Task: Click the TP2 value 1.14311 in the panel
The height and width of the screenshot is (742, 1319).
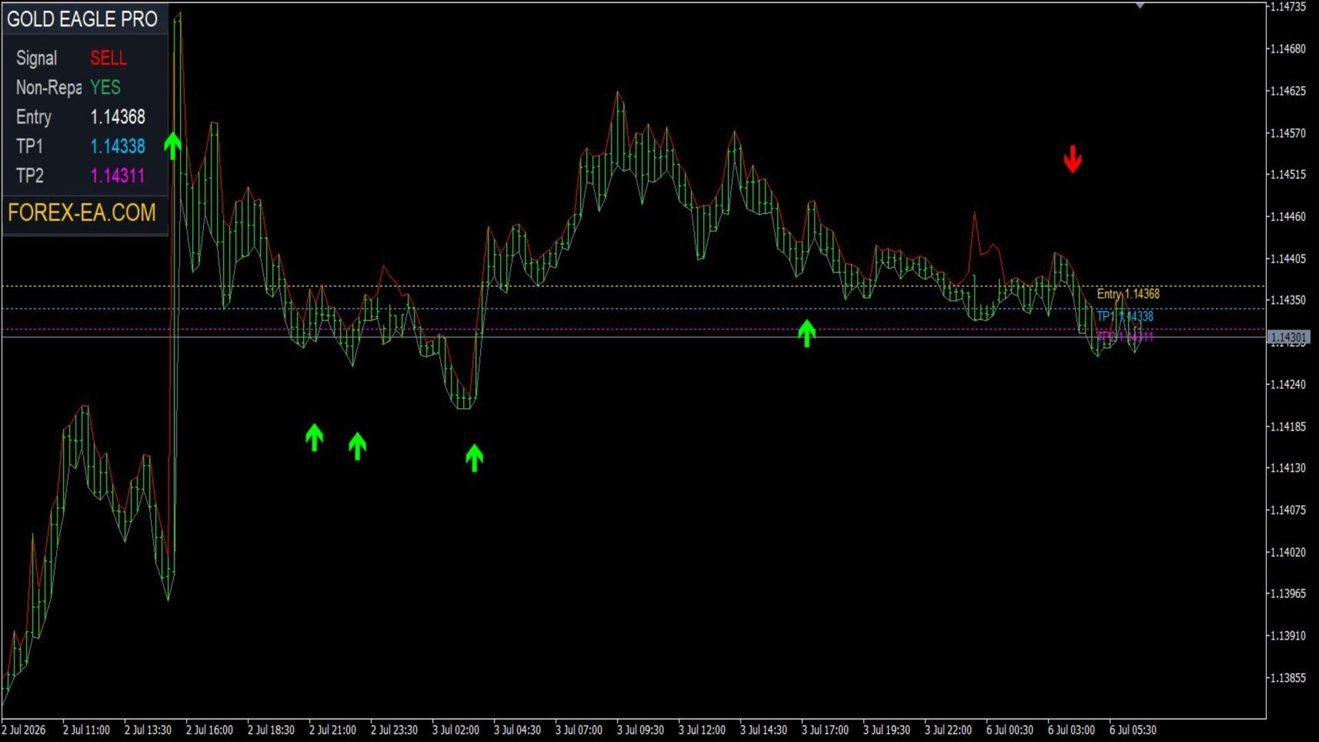Action: (x=117, y=176)
